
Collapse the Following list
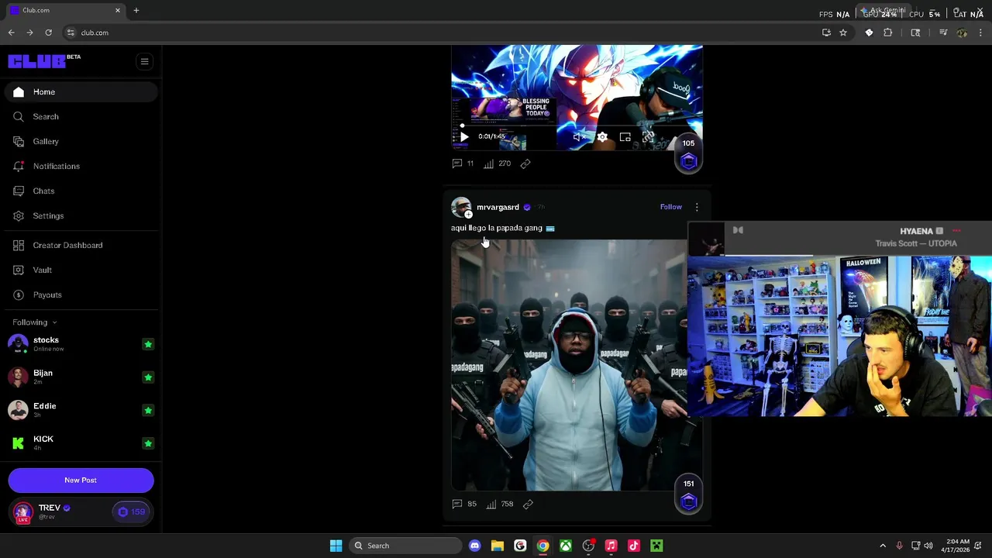tap(34, 322)
